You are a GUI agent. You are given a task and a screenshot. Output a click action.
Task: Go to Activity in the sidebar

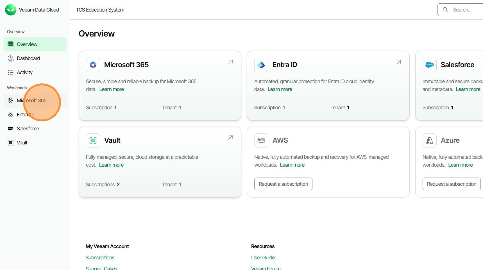click(x=25, y=72)
